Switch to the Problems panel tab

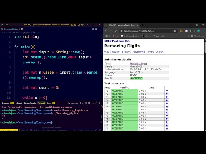8,103
